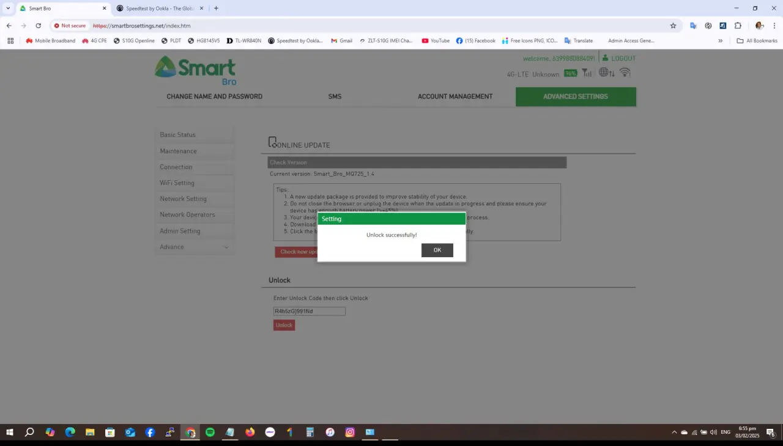The image size is (783, 446).
Task: Open the Advanced Settings tab
Action: point(576,97)
